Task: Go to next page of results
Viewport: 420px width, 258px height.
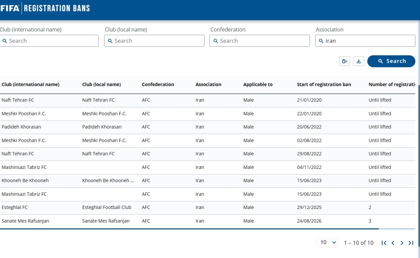Action: [402, 243]
